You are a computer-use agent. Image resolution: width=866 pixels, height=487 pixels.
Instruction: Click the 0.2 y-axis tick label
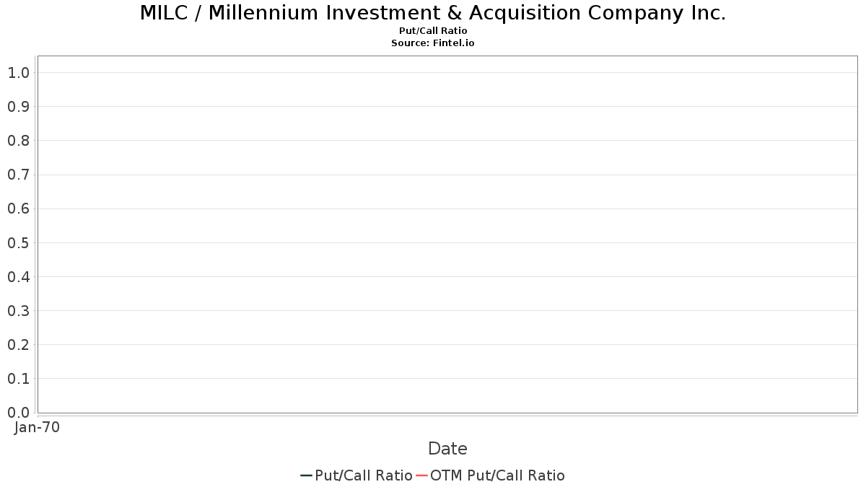point(18,345)
